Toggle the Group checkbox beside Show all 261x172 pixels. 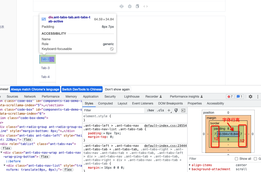coord(255,159)
